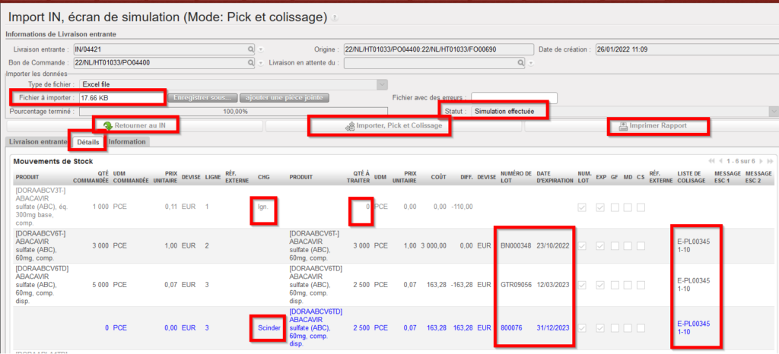The image size is (779, 354).
Task: Switch to the Livraison entrante tab
Action: (x=38, y=141)
